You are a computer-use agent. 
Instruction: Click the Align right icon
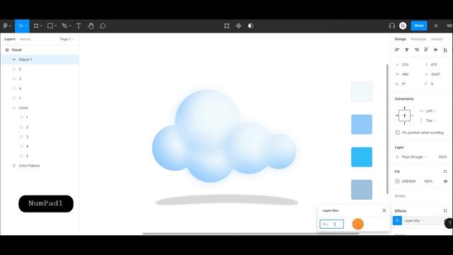tap(417, 50)
